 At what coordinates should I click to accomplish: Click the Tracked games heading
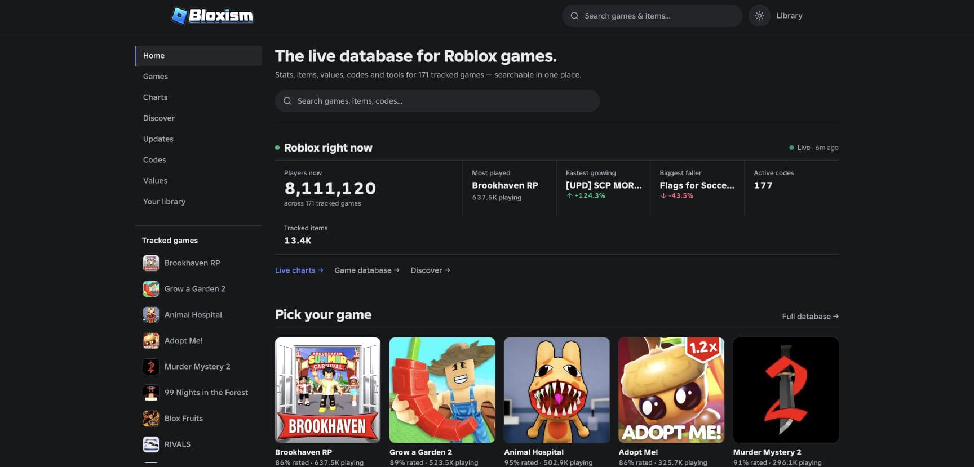tap(170, 241)
